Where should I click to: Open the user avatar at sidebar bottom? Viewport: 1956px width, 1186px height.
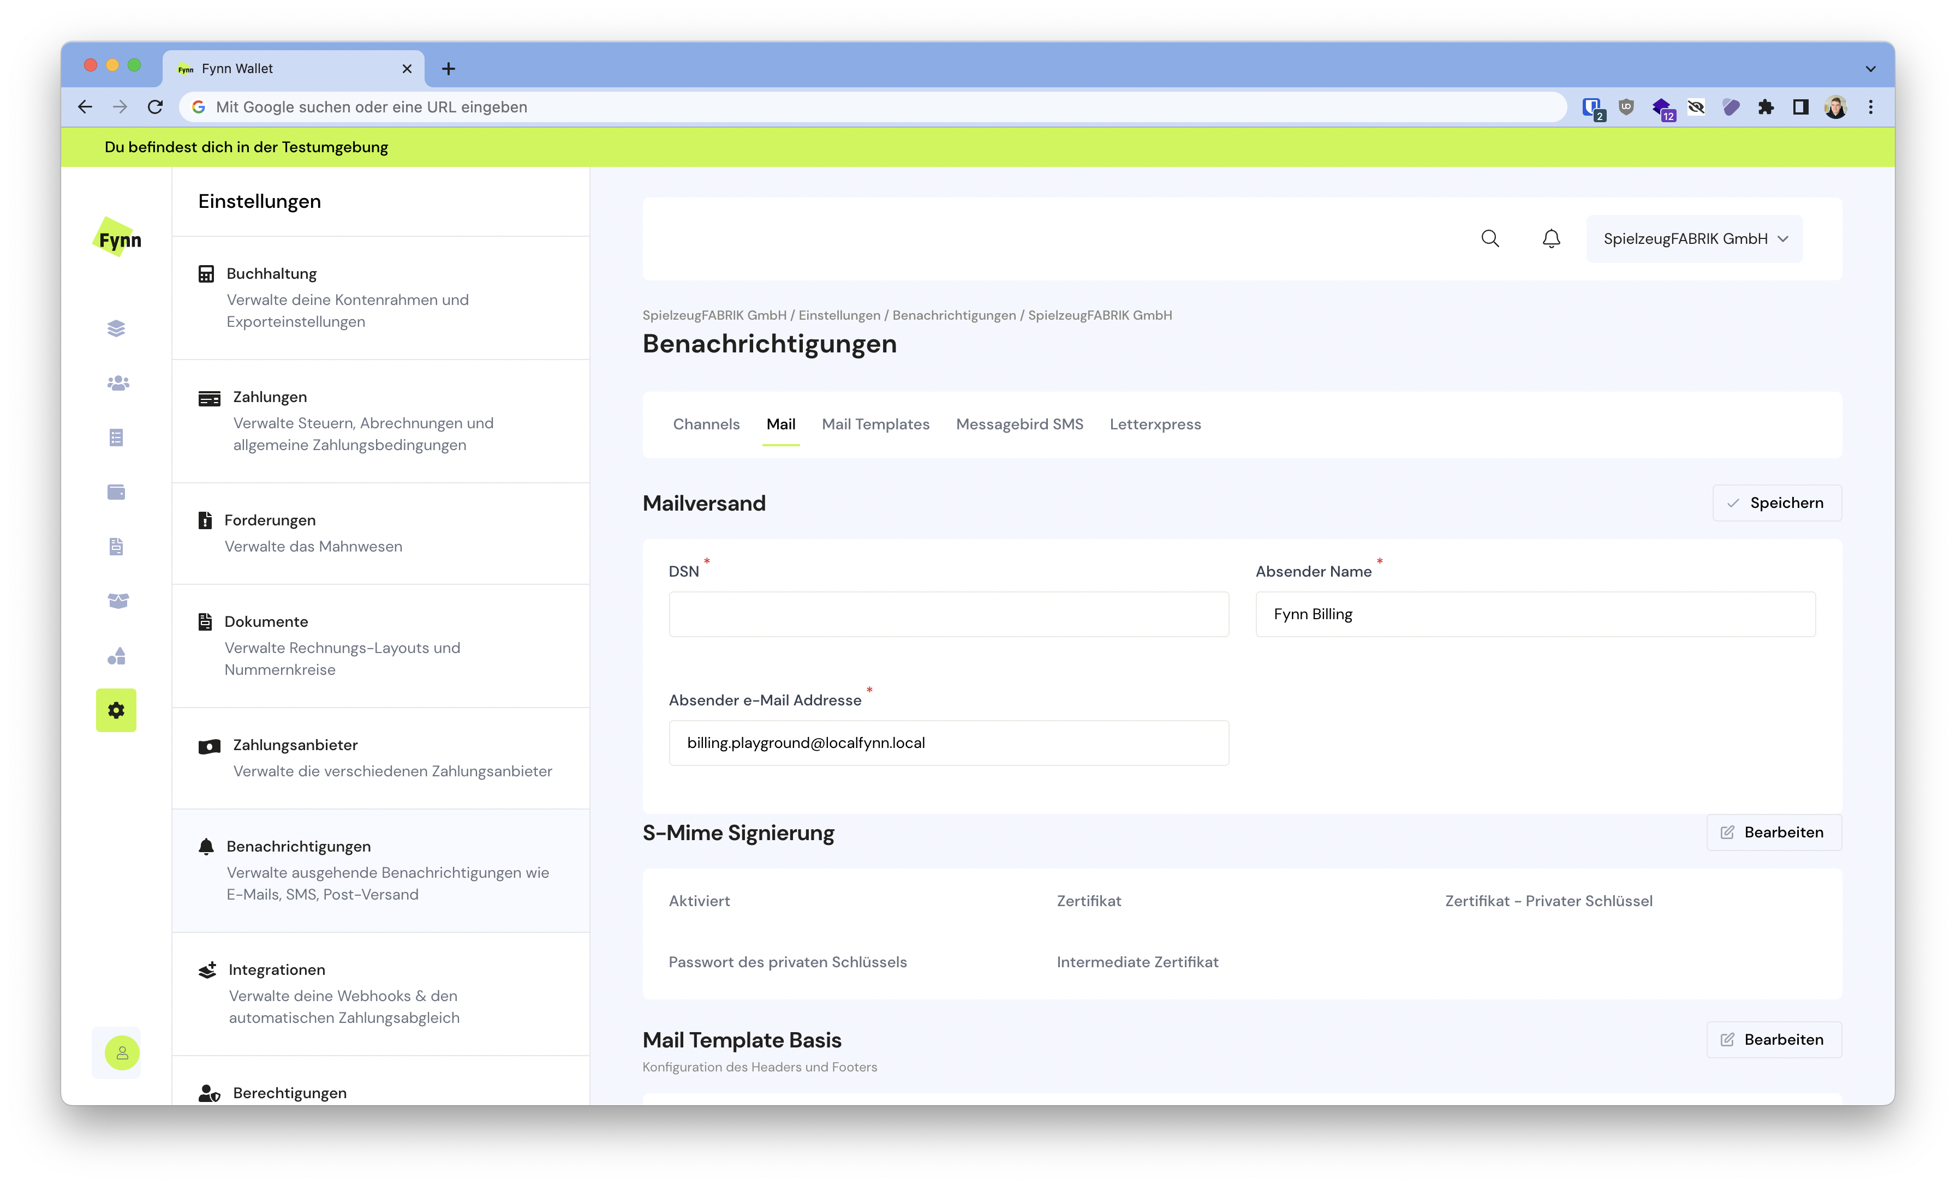[122, 1053]
